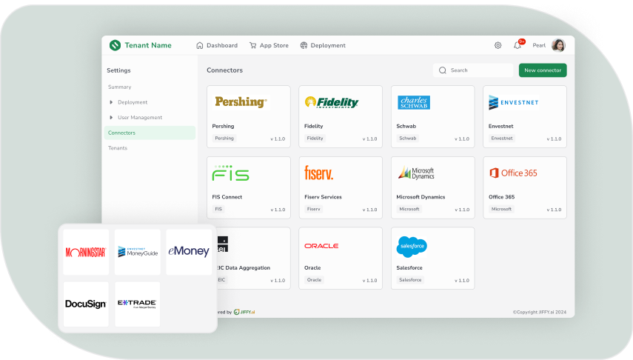633x360 pixels.
Task: Click the Deployment globe icon
Action: click(x=304, y=45)
